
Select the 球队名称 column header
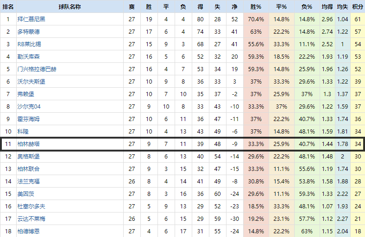[69, 7]
